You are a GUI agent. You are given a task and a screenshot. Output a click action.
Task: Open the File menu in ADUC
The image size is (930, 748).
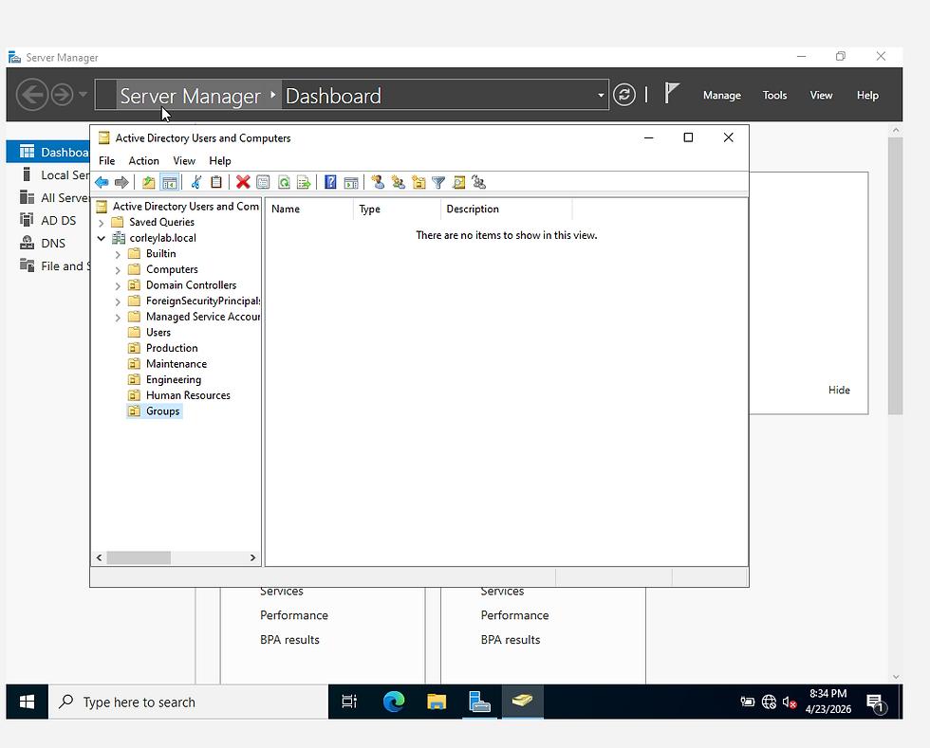click(x=106, y=160)
